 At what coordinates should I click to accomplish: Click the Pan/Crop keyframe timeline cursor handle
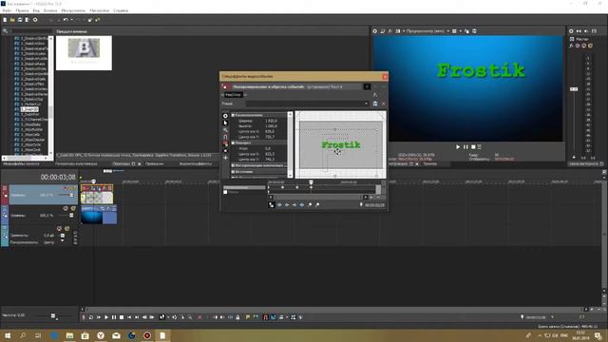pos(311,181)
